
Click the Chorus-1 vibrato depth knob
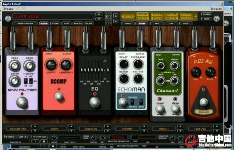(161, 81)
